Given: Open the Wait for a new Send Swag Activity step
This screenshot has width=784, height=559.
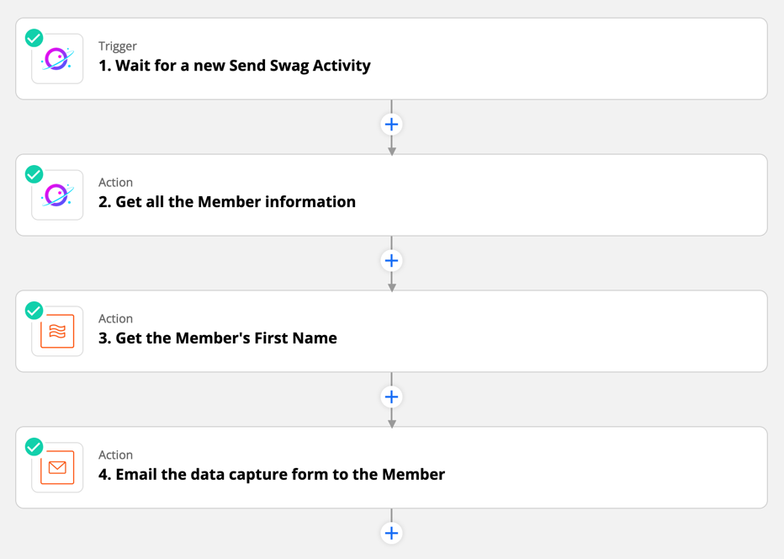Looking at the screenshot, I should tap(235, 66).
